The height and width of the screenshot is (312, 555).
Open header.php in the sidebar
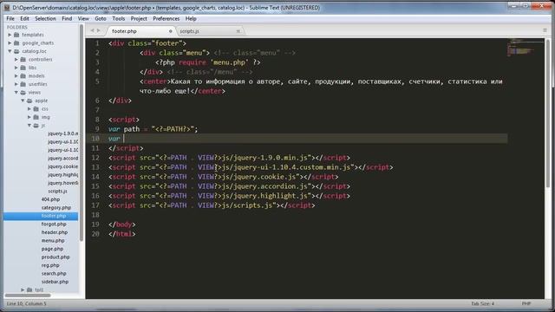pyautogui.click(x=54, y=232)
